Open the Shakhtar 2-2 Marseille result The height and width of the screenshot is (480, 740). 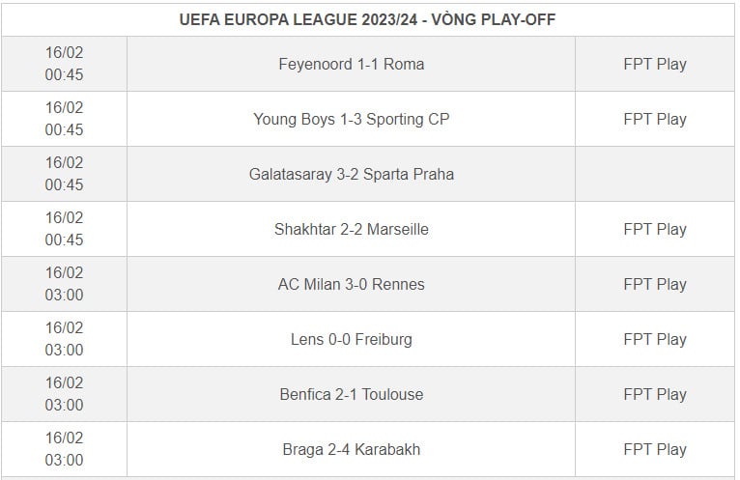click(351, 230)
